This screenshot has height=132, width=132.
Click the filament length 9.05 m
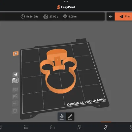click(72, 16)
